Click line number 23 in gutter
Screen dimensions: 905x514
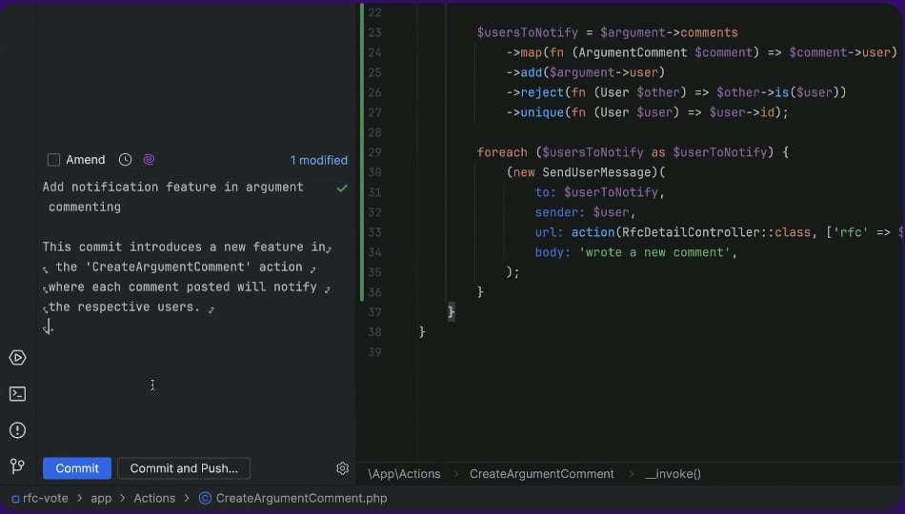(x=374, y=33)
